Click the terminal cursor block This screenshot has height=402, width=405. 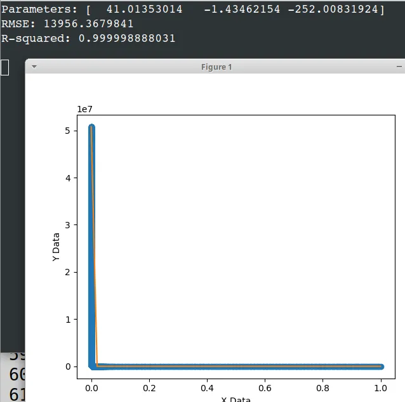(5, 67)
